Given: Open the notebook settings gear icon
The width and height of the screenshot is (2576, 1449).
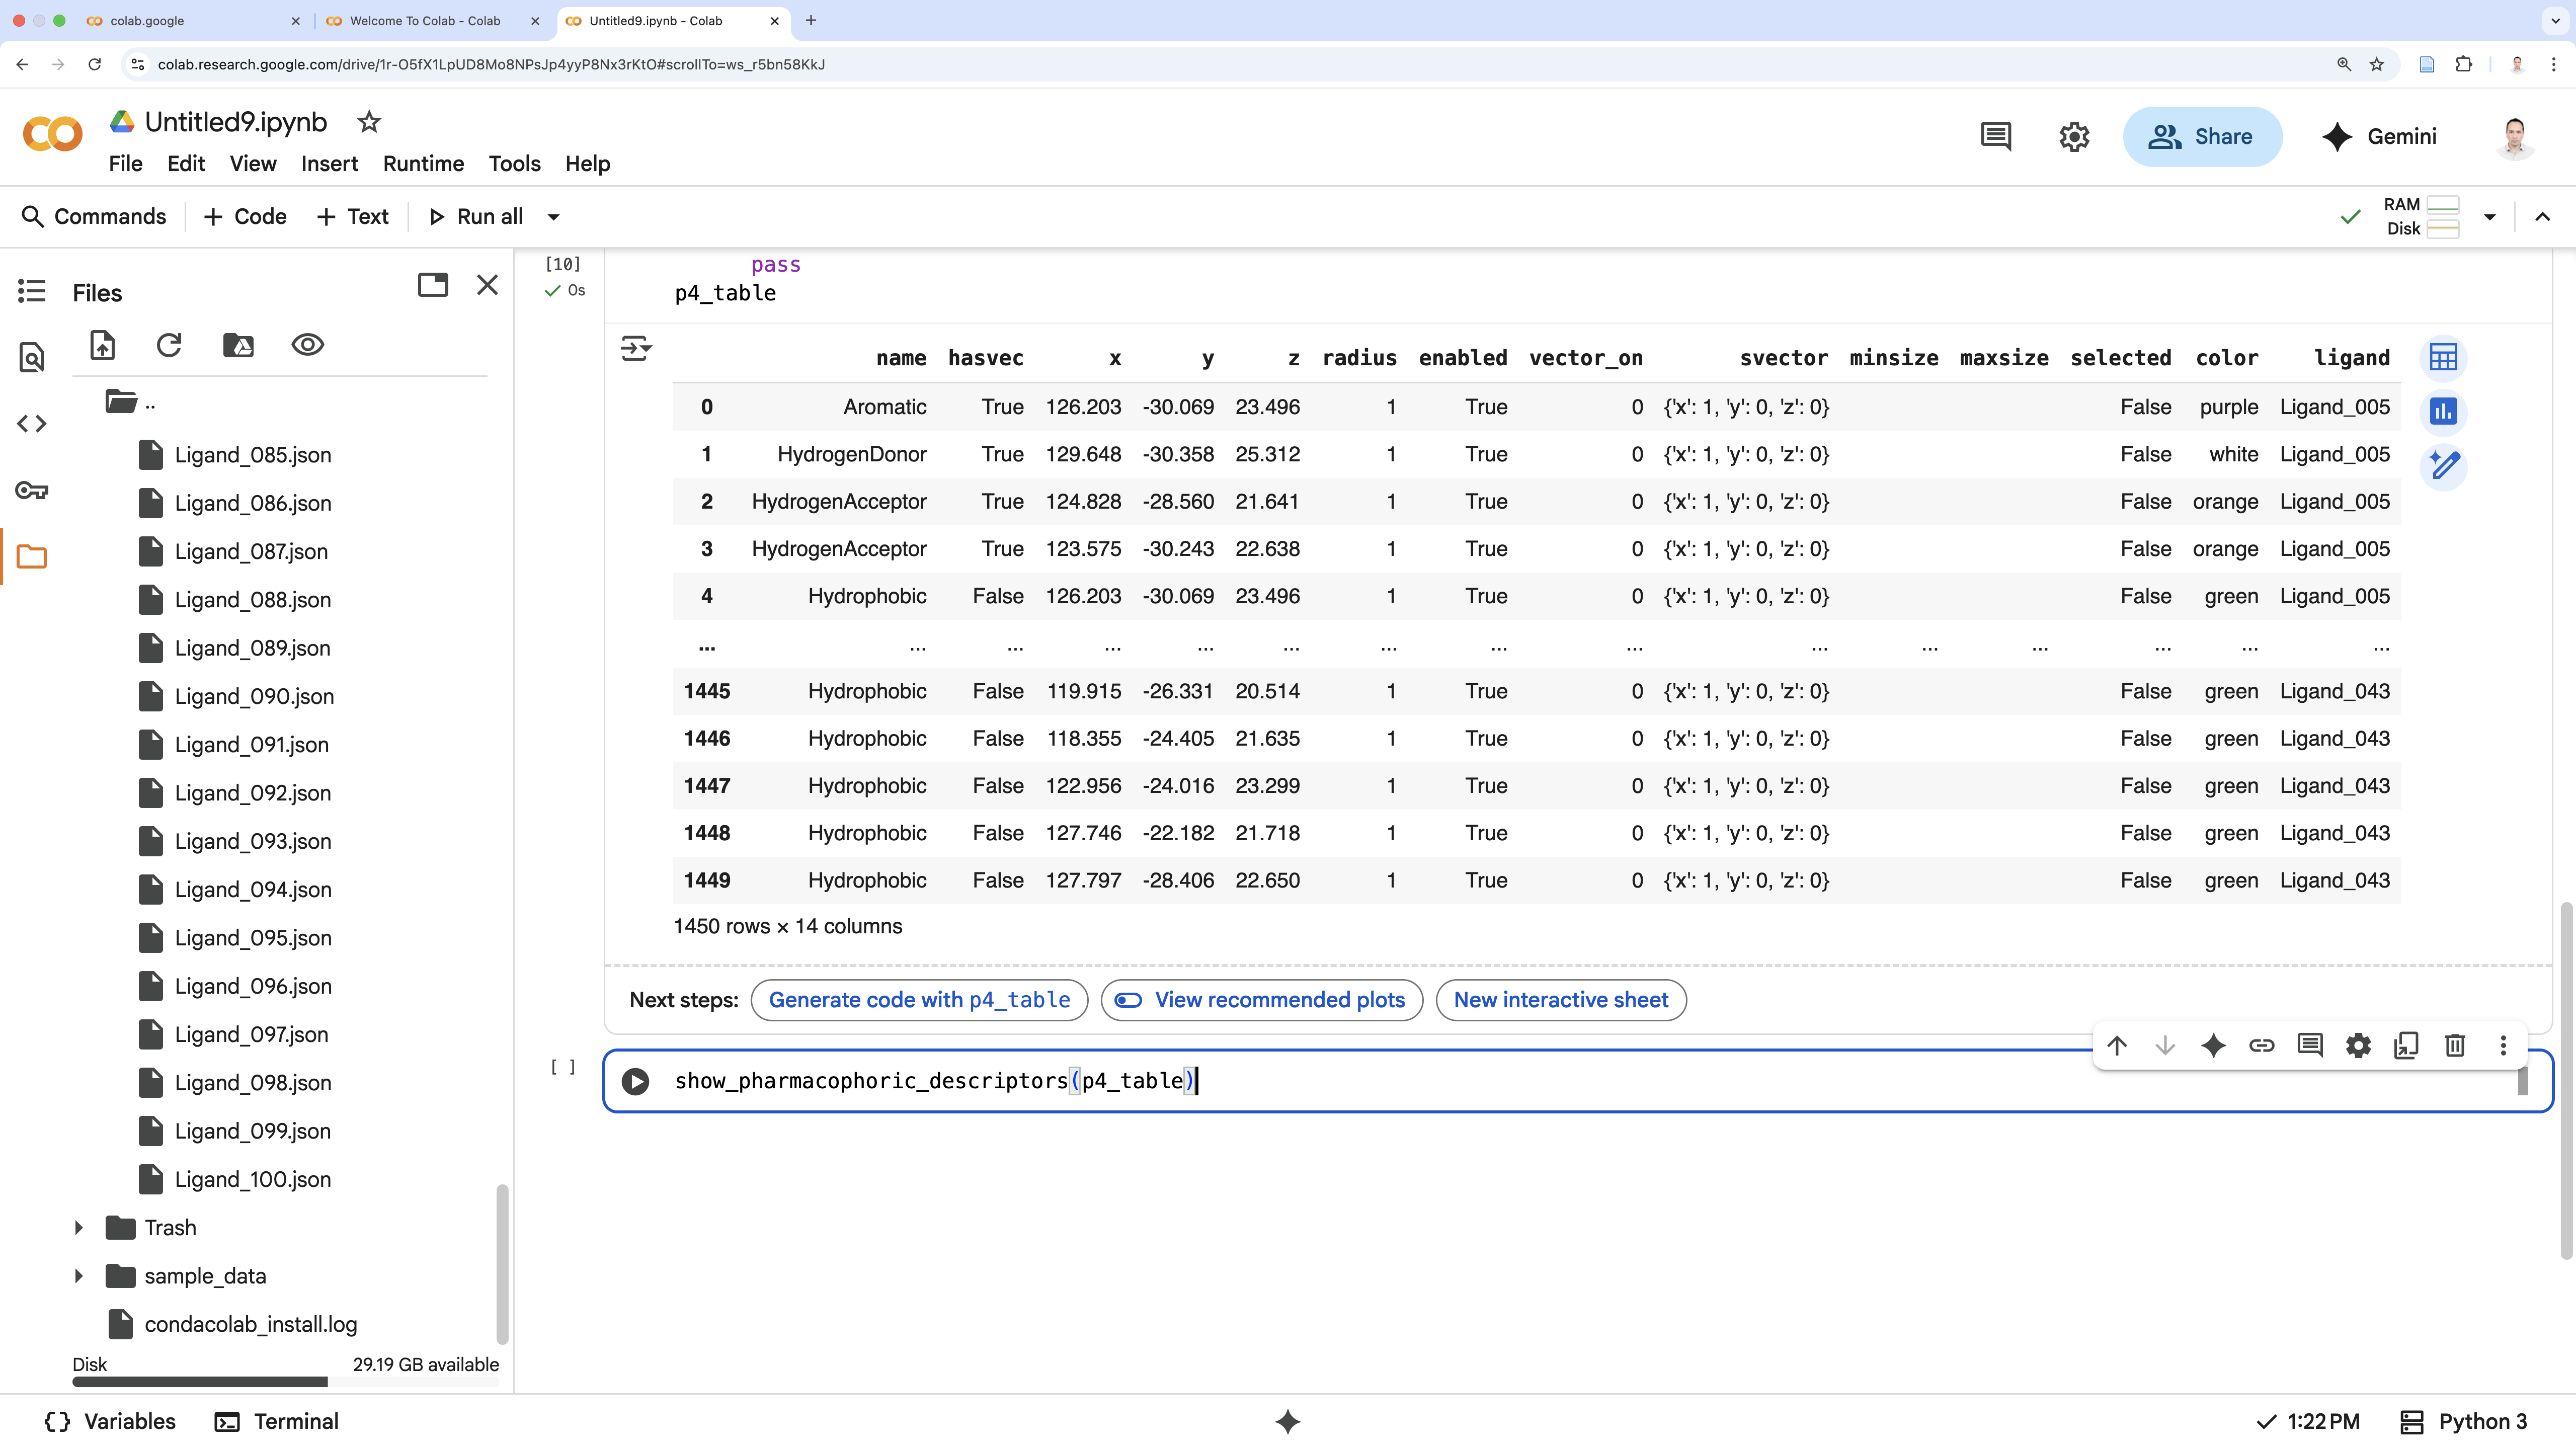Looking at the screenshot, I should click(2074, 137).
